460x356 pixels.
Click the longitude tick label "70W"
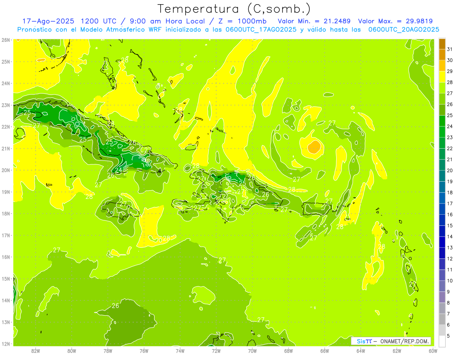252,351
